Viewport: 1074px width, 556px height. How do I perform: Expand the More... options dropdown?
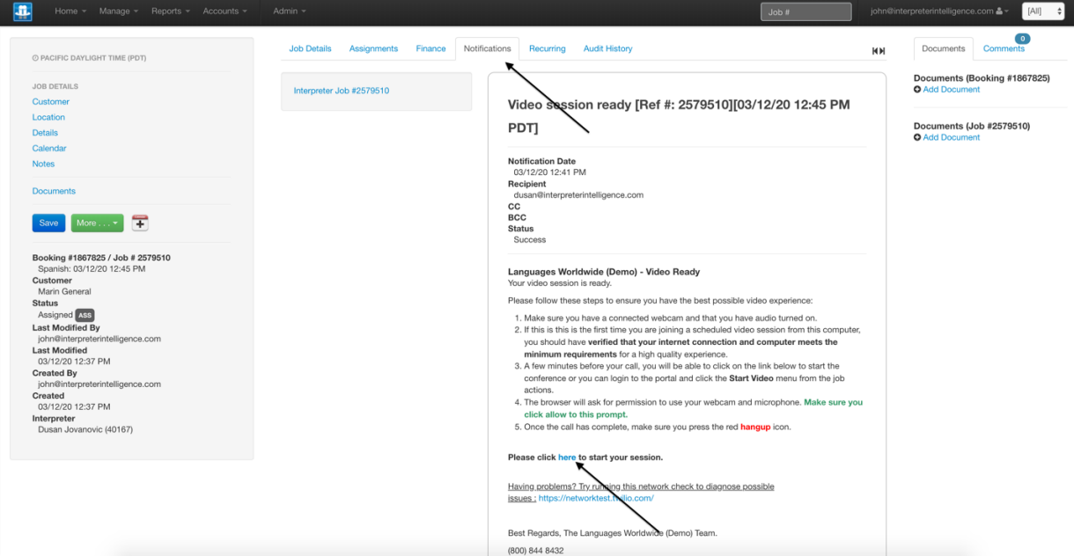[97, 223]
